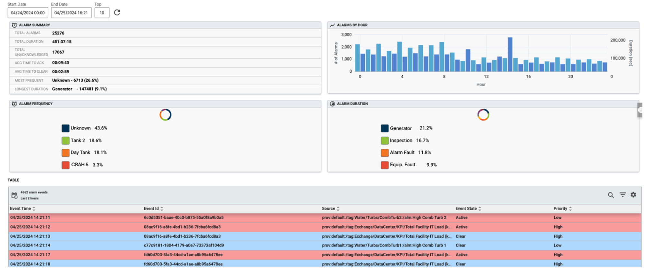The width and height of the screenshot is (647, 276).
Task: Click the Generator legend color swatch
Action: (x=385, y=128)
